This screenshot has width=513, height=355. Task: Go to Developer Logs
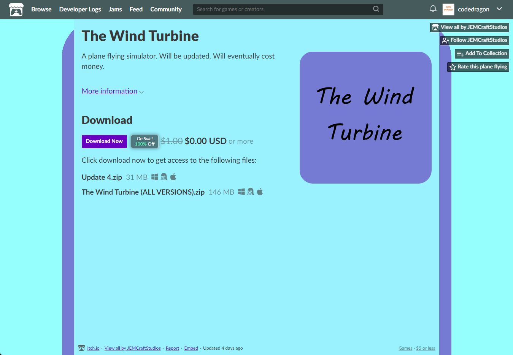tap(80, 9)
